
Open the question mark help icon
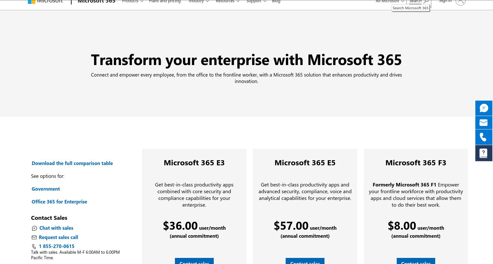pos(484,153)
